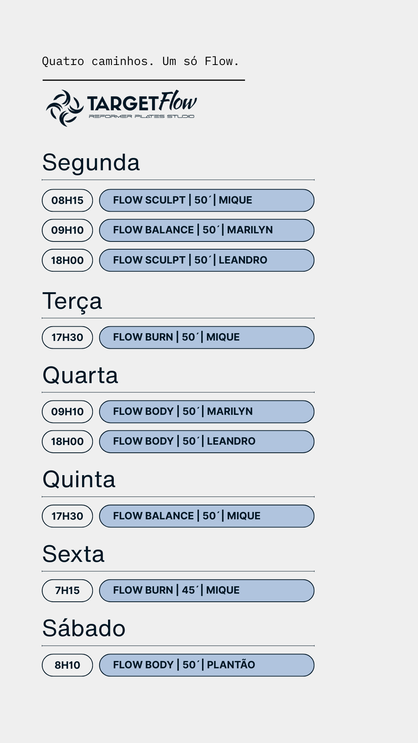Click the Target Flow swirl logo icon
418x743 pixels.
65,108
